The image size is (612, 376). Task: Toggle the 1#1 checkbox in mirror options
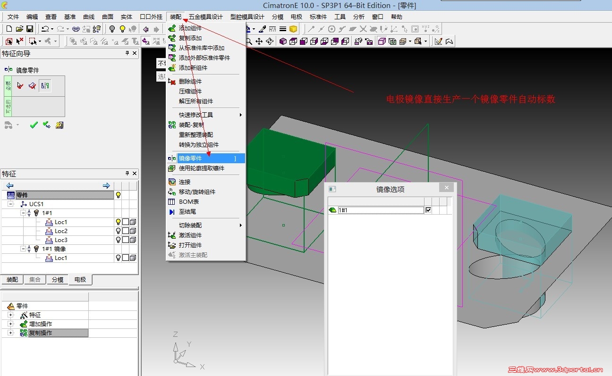click(428, 210)
